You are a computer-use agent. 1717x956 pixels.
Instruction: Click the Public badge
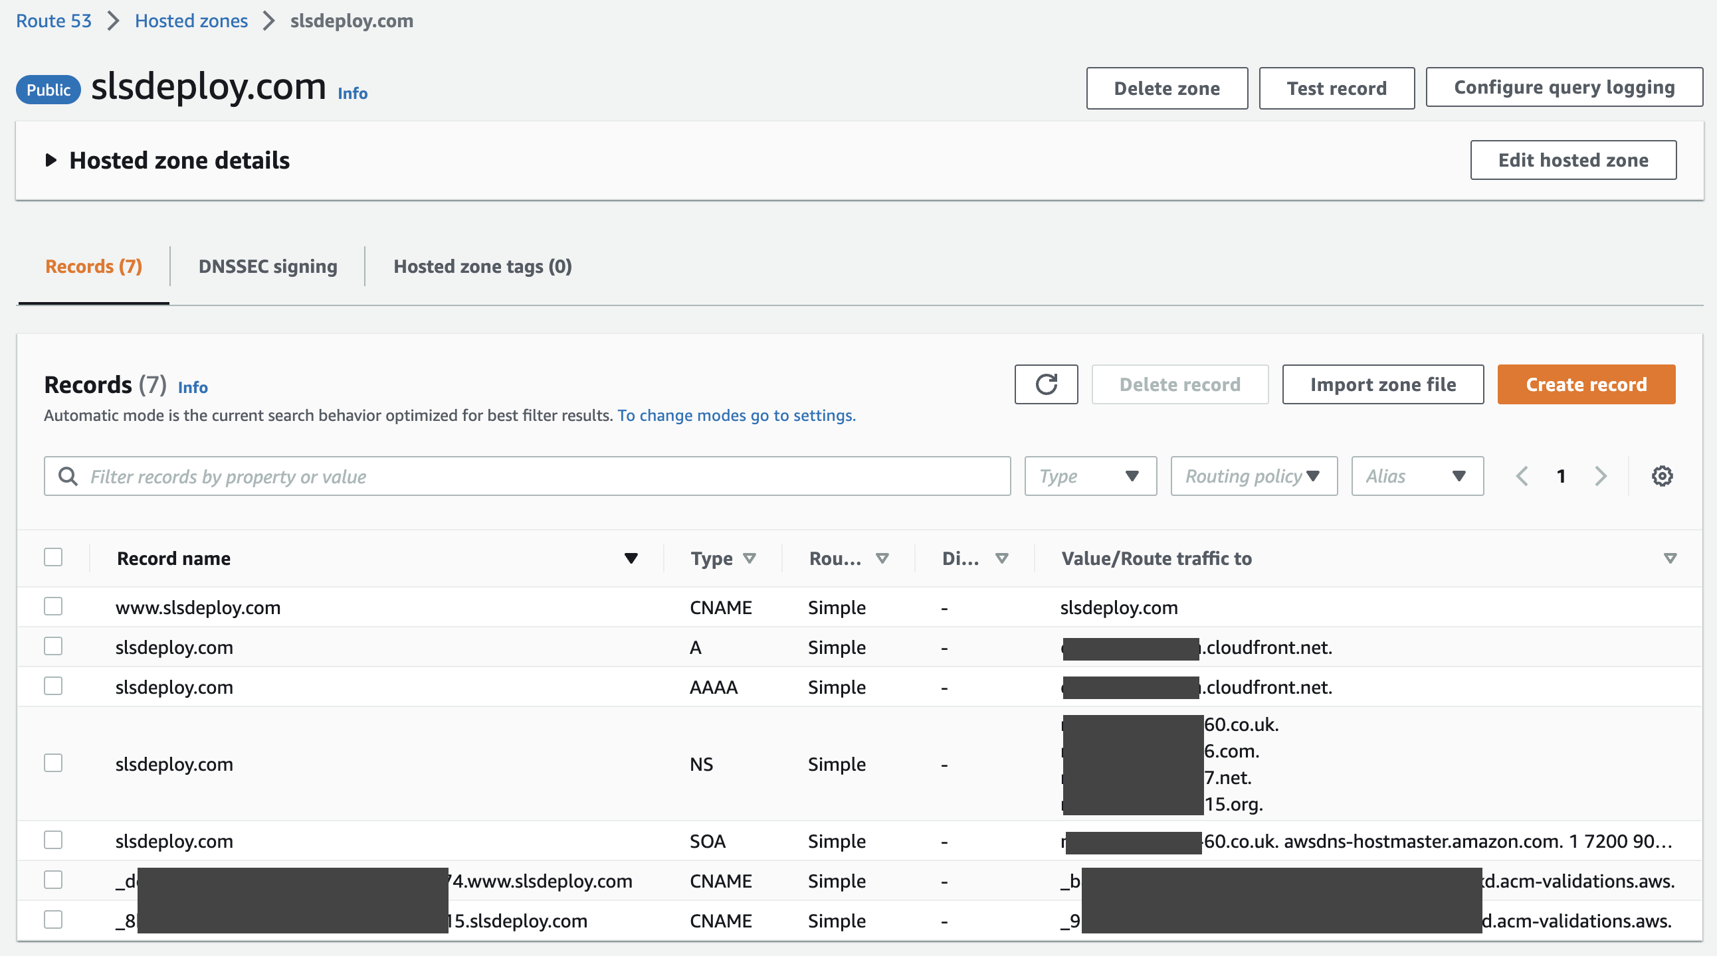(49, 90)
